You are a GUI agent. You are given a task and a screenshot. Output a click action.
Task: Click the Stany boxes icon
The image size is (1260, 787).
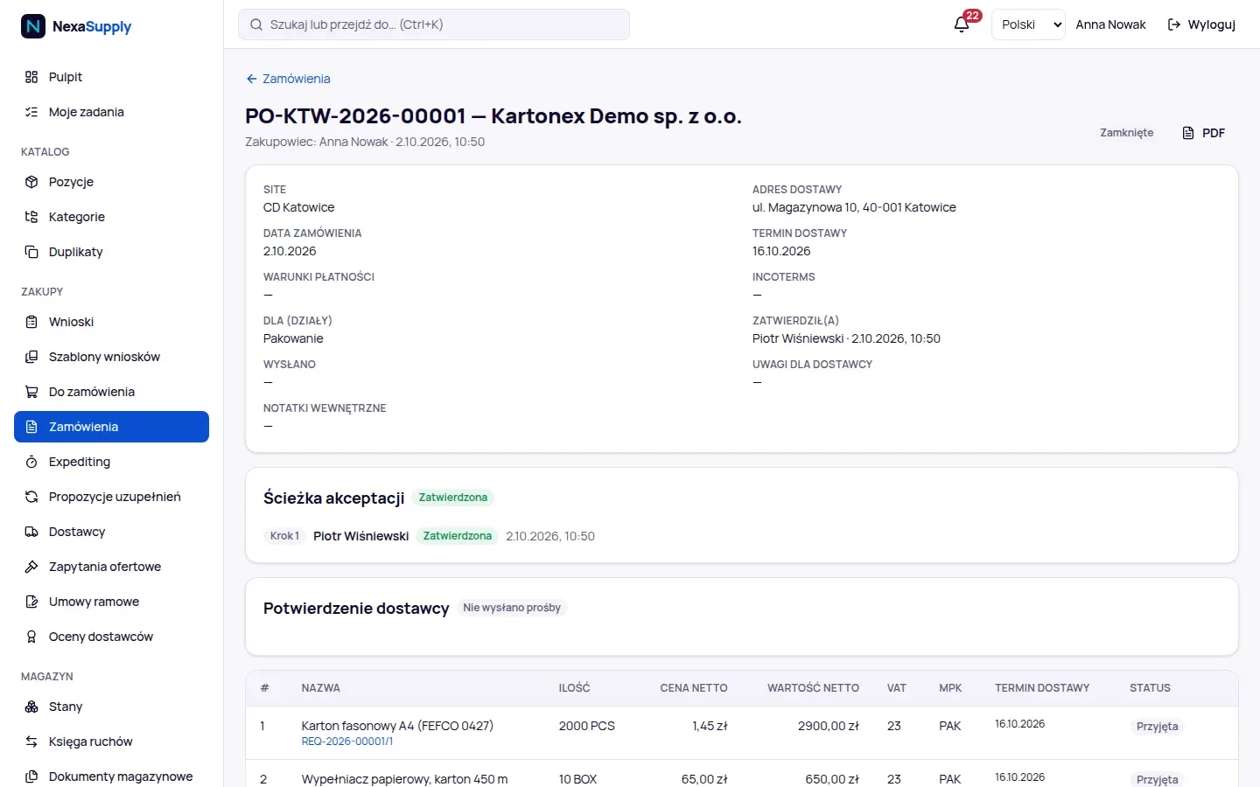coord(31,707)
